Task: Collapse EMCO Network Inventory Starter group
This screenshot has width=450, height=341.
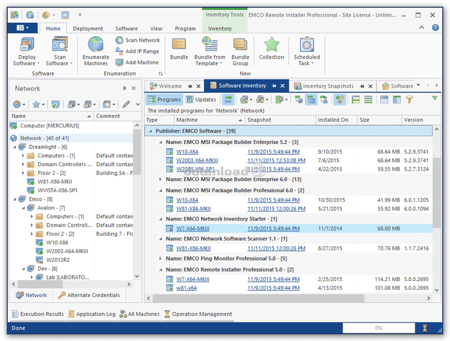Action: point(160,219)
